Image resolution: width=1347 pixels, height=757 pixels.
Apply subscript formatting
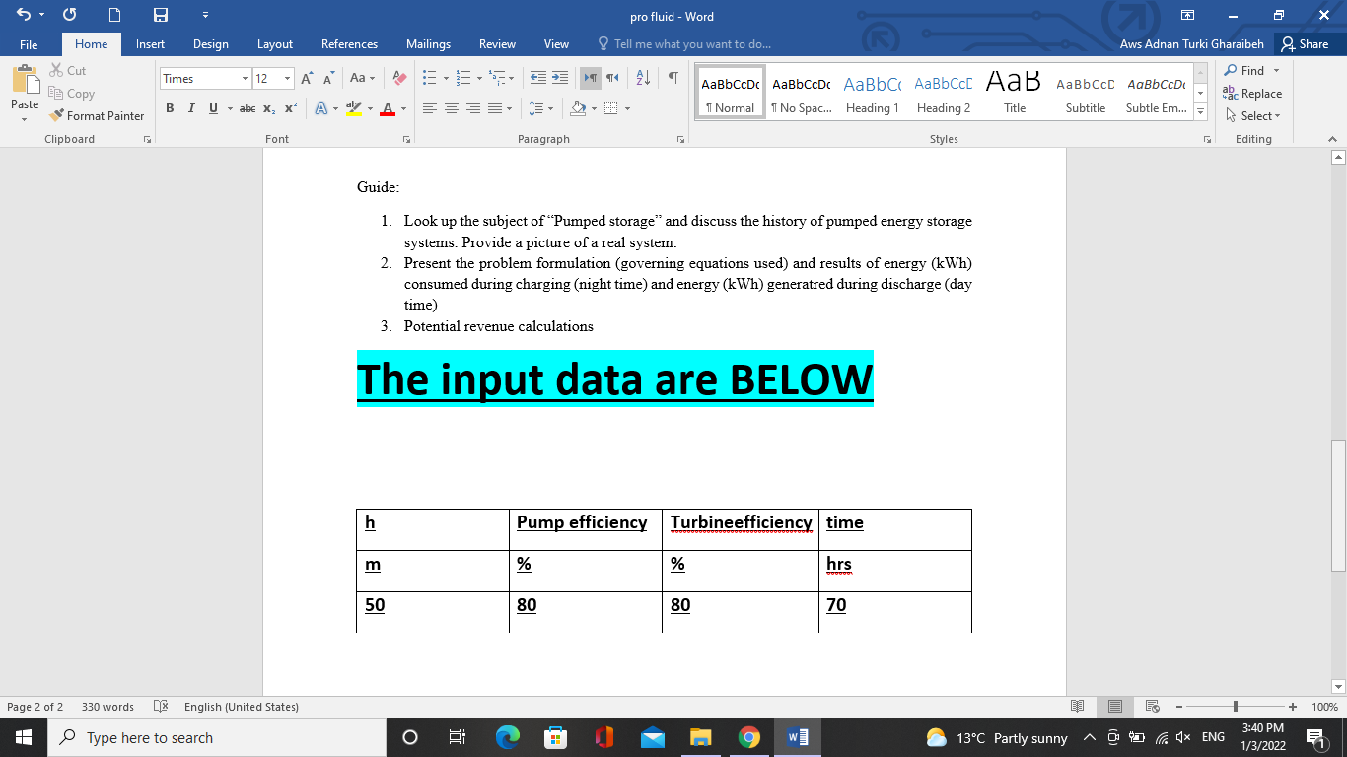[267, 108]
